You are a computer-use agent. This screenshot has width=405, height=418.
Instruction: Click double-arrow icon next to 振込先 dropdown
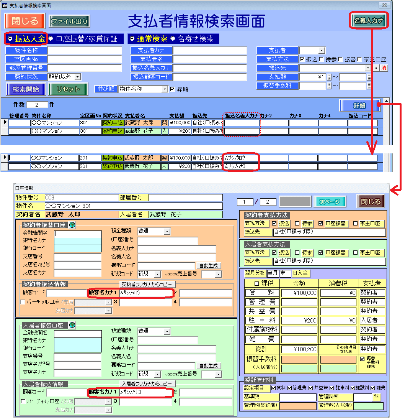pos(376,68)
